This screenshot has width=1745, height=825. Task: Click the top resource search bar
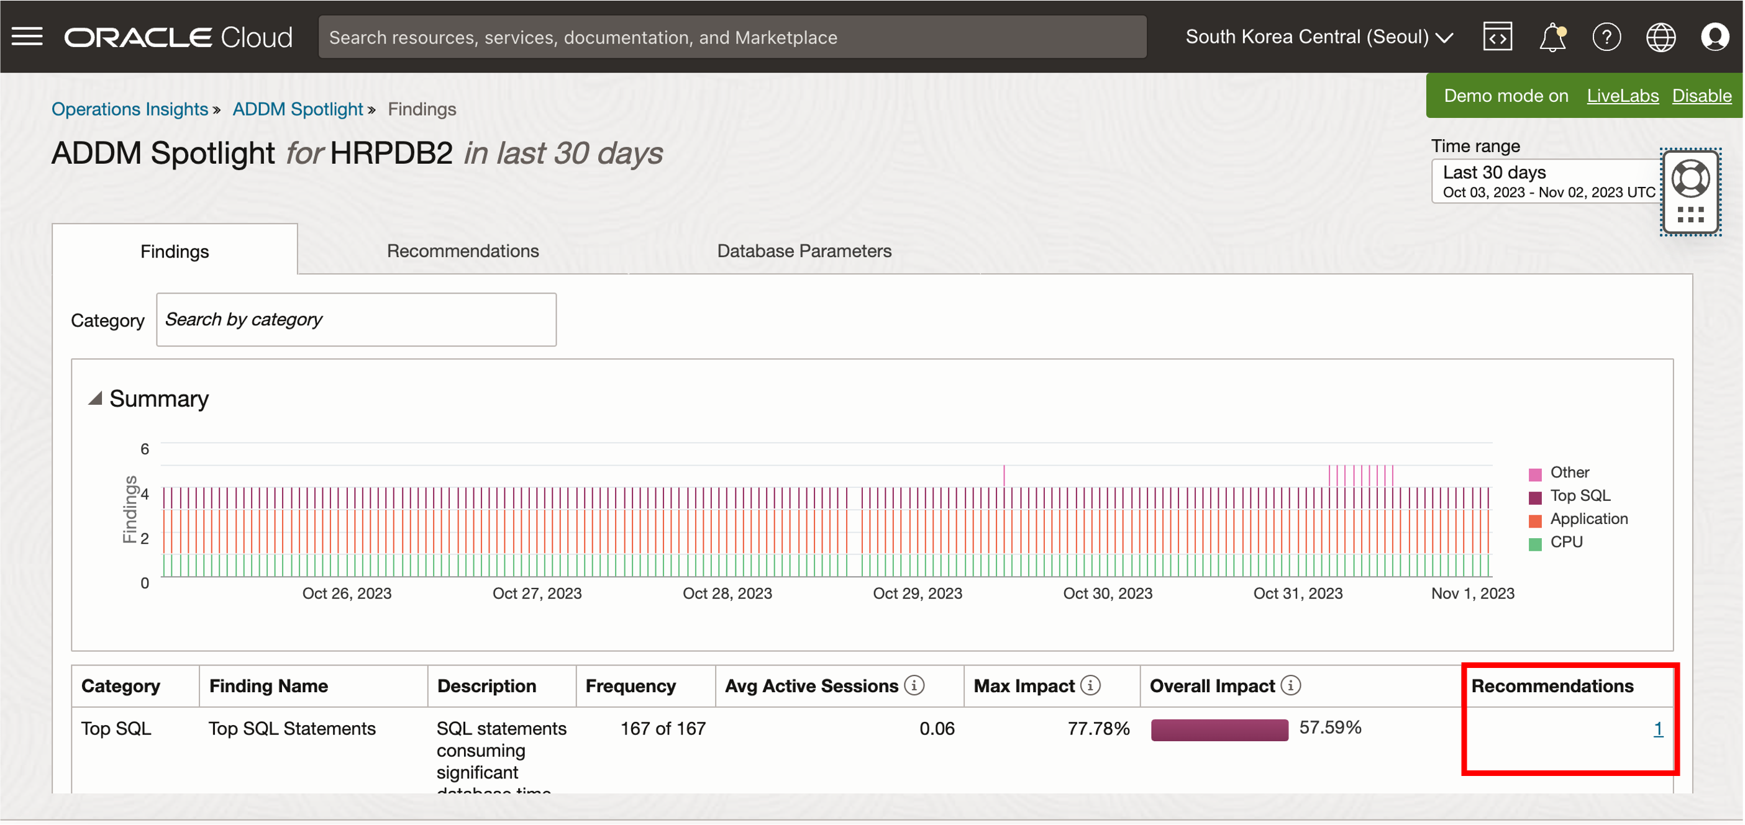tap(732, 37)
